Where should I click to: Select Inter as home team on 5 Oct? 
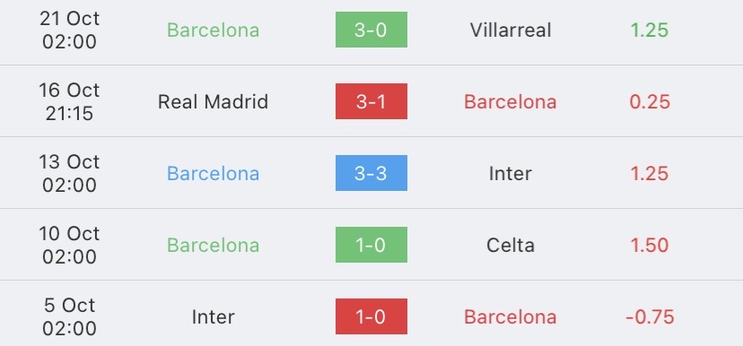tap(213, 317)
